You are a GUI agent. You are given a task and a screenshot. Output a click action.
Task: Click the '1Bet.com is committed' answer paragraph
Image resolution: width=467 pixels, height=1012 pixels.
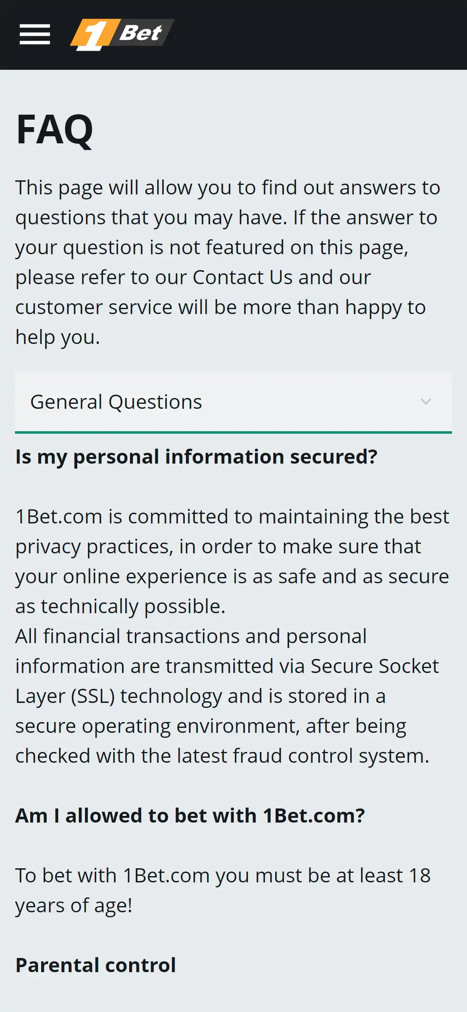pyautogui.click(x=232, y=517)
